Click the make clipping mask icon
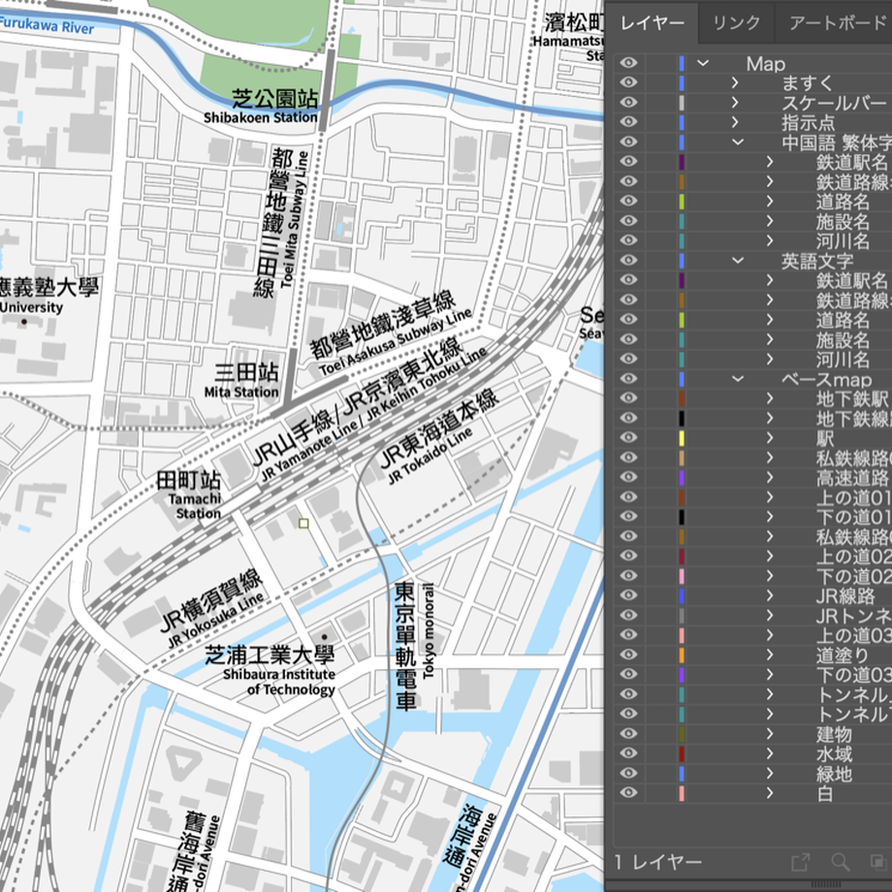Screen dimensions: 892x892 [x=878, y=862]
